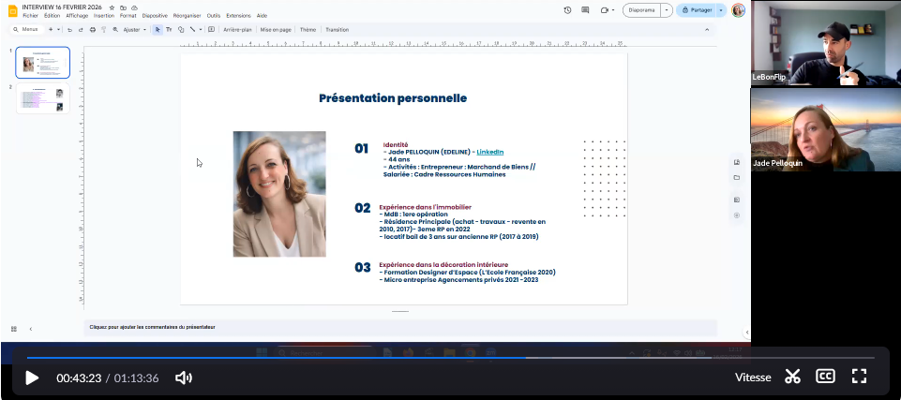Select the text box tool
901x400 pixels.
169,30
